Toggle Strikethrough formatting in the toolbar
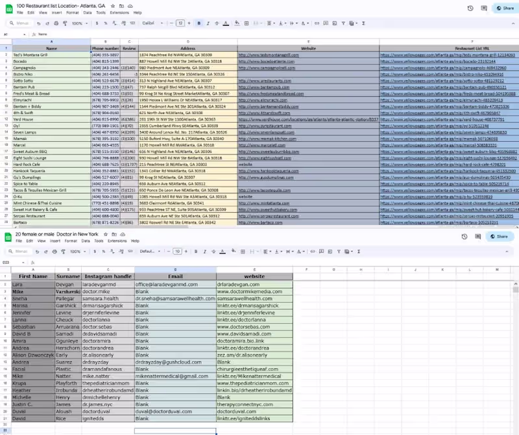 [216, 24]
